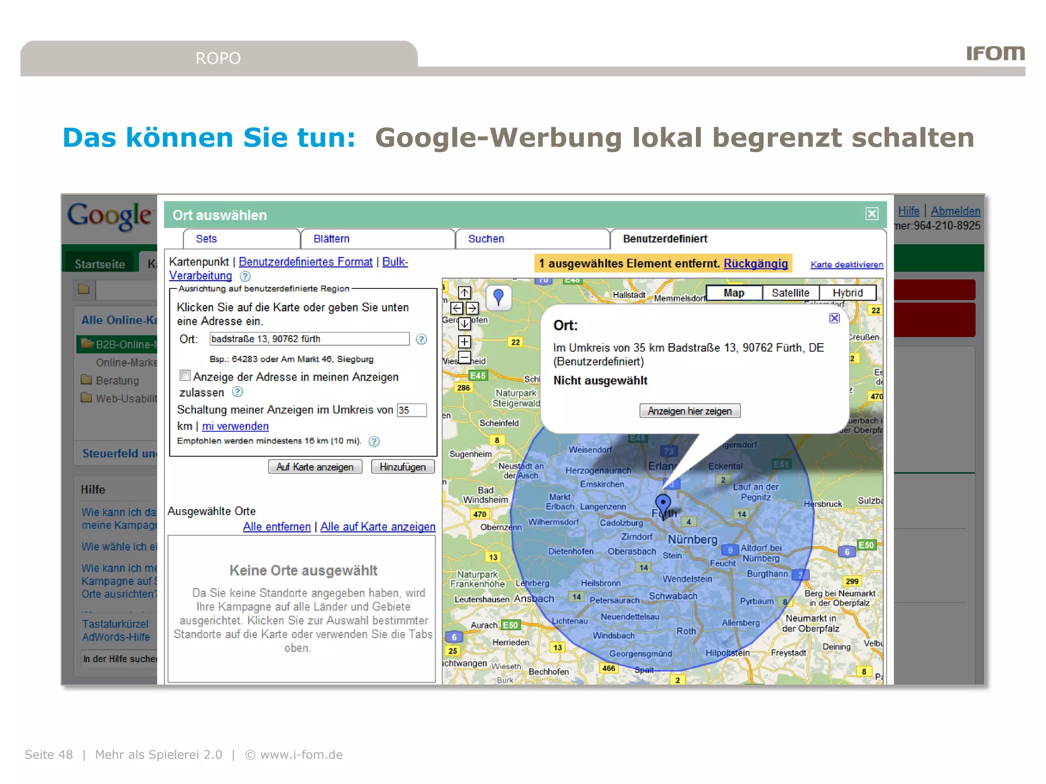Click 'Alle Online-Ka' heading link
Screen dimensions: 1046x784
(120, 320)
